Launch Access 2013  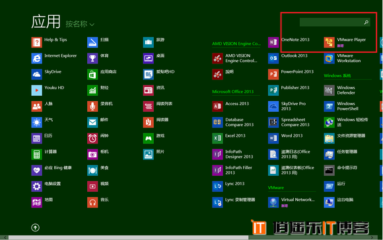[x=230, y=106]
